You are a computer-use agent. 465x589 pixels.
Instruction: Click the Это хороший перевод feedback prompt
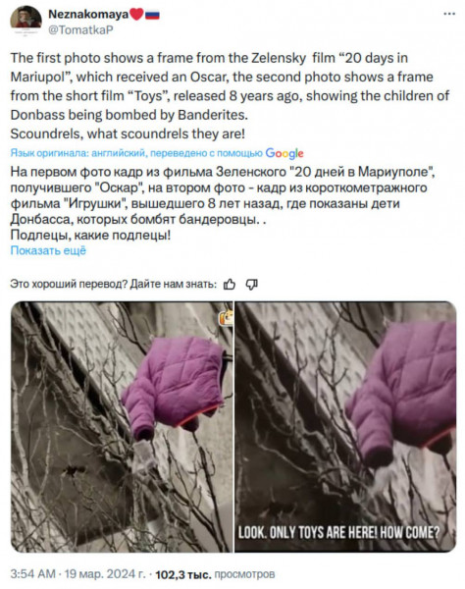[x=114, y=284]
